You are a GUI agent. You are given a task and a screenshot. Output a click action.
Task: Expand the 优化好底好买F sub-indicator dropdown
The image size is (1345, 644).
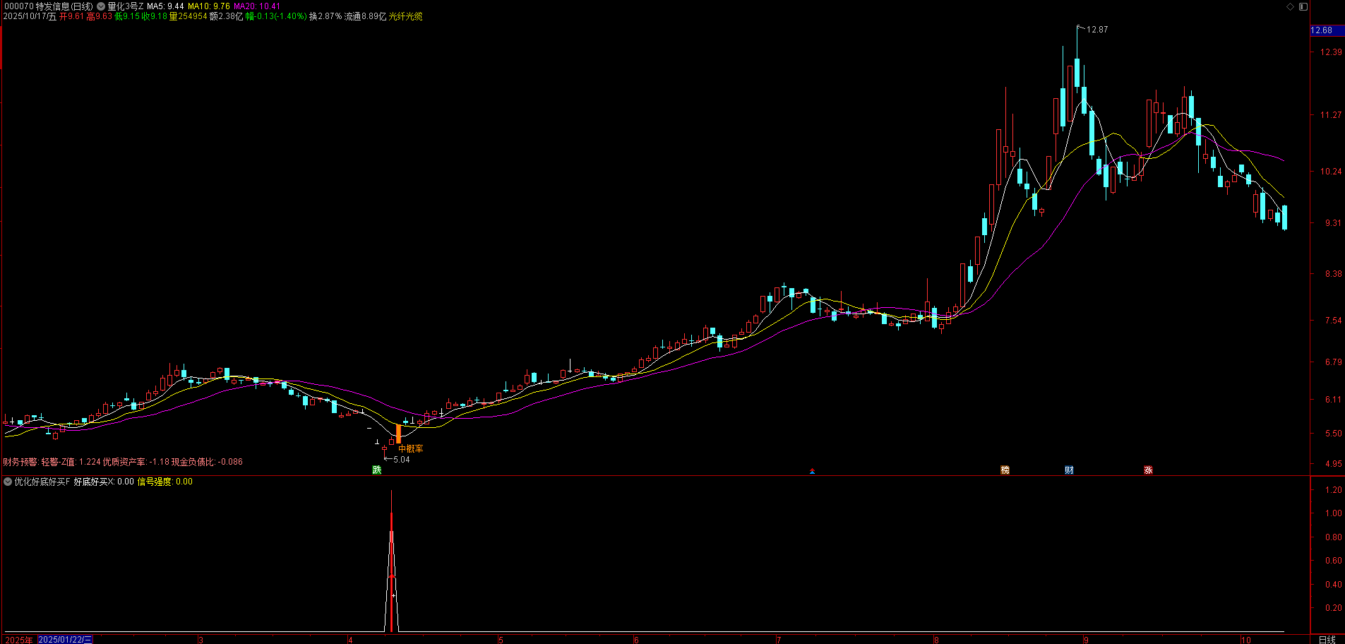8,482
